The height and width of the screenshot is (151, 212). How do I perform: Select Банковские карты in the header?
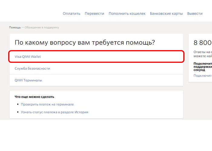[166, 14]
